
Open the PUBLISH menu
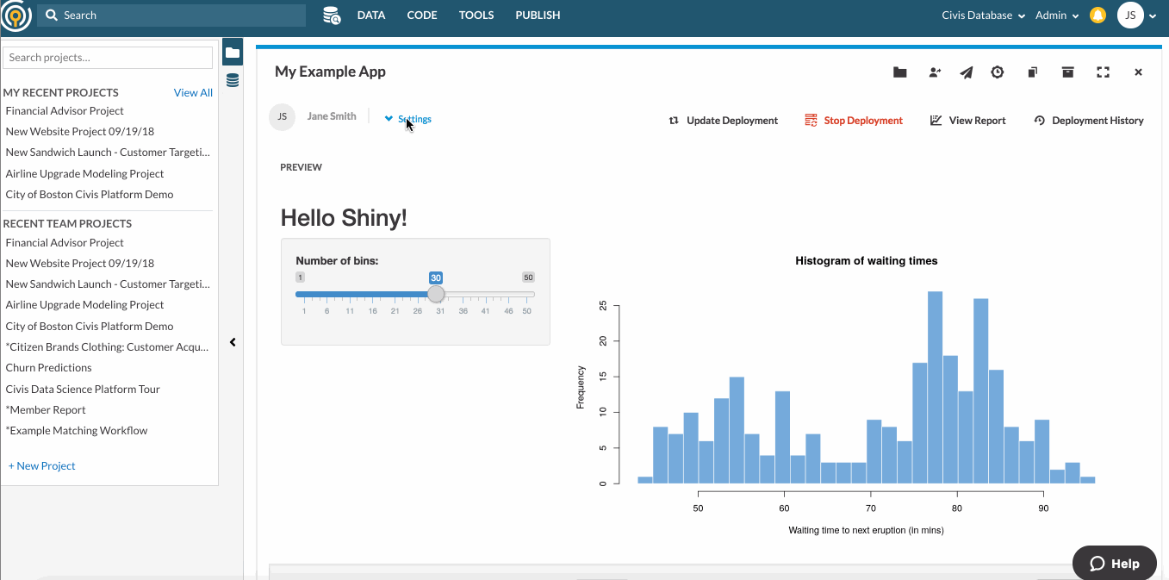point(538,15)
